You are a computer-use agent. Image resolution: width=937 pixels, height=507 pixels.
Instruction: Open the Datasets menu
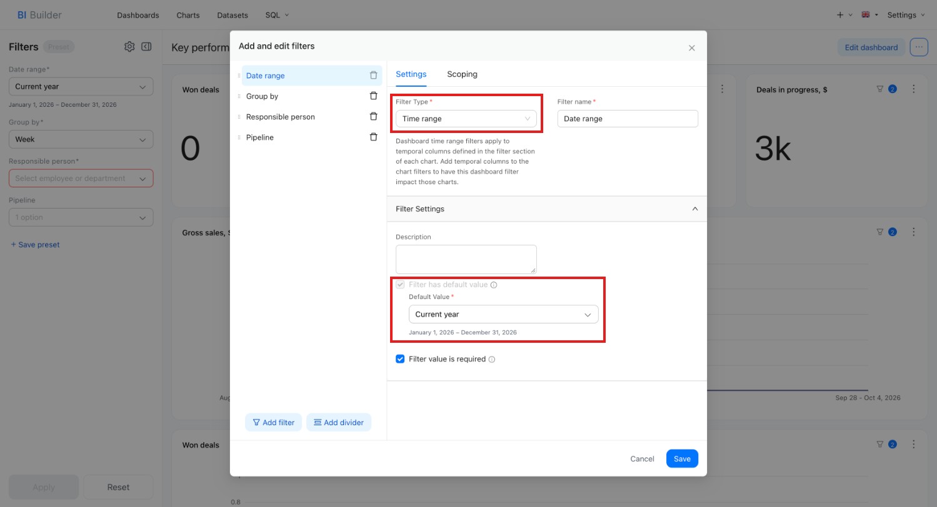(x=233, y=15)
